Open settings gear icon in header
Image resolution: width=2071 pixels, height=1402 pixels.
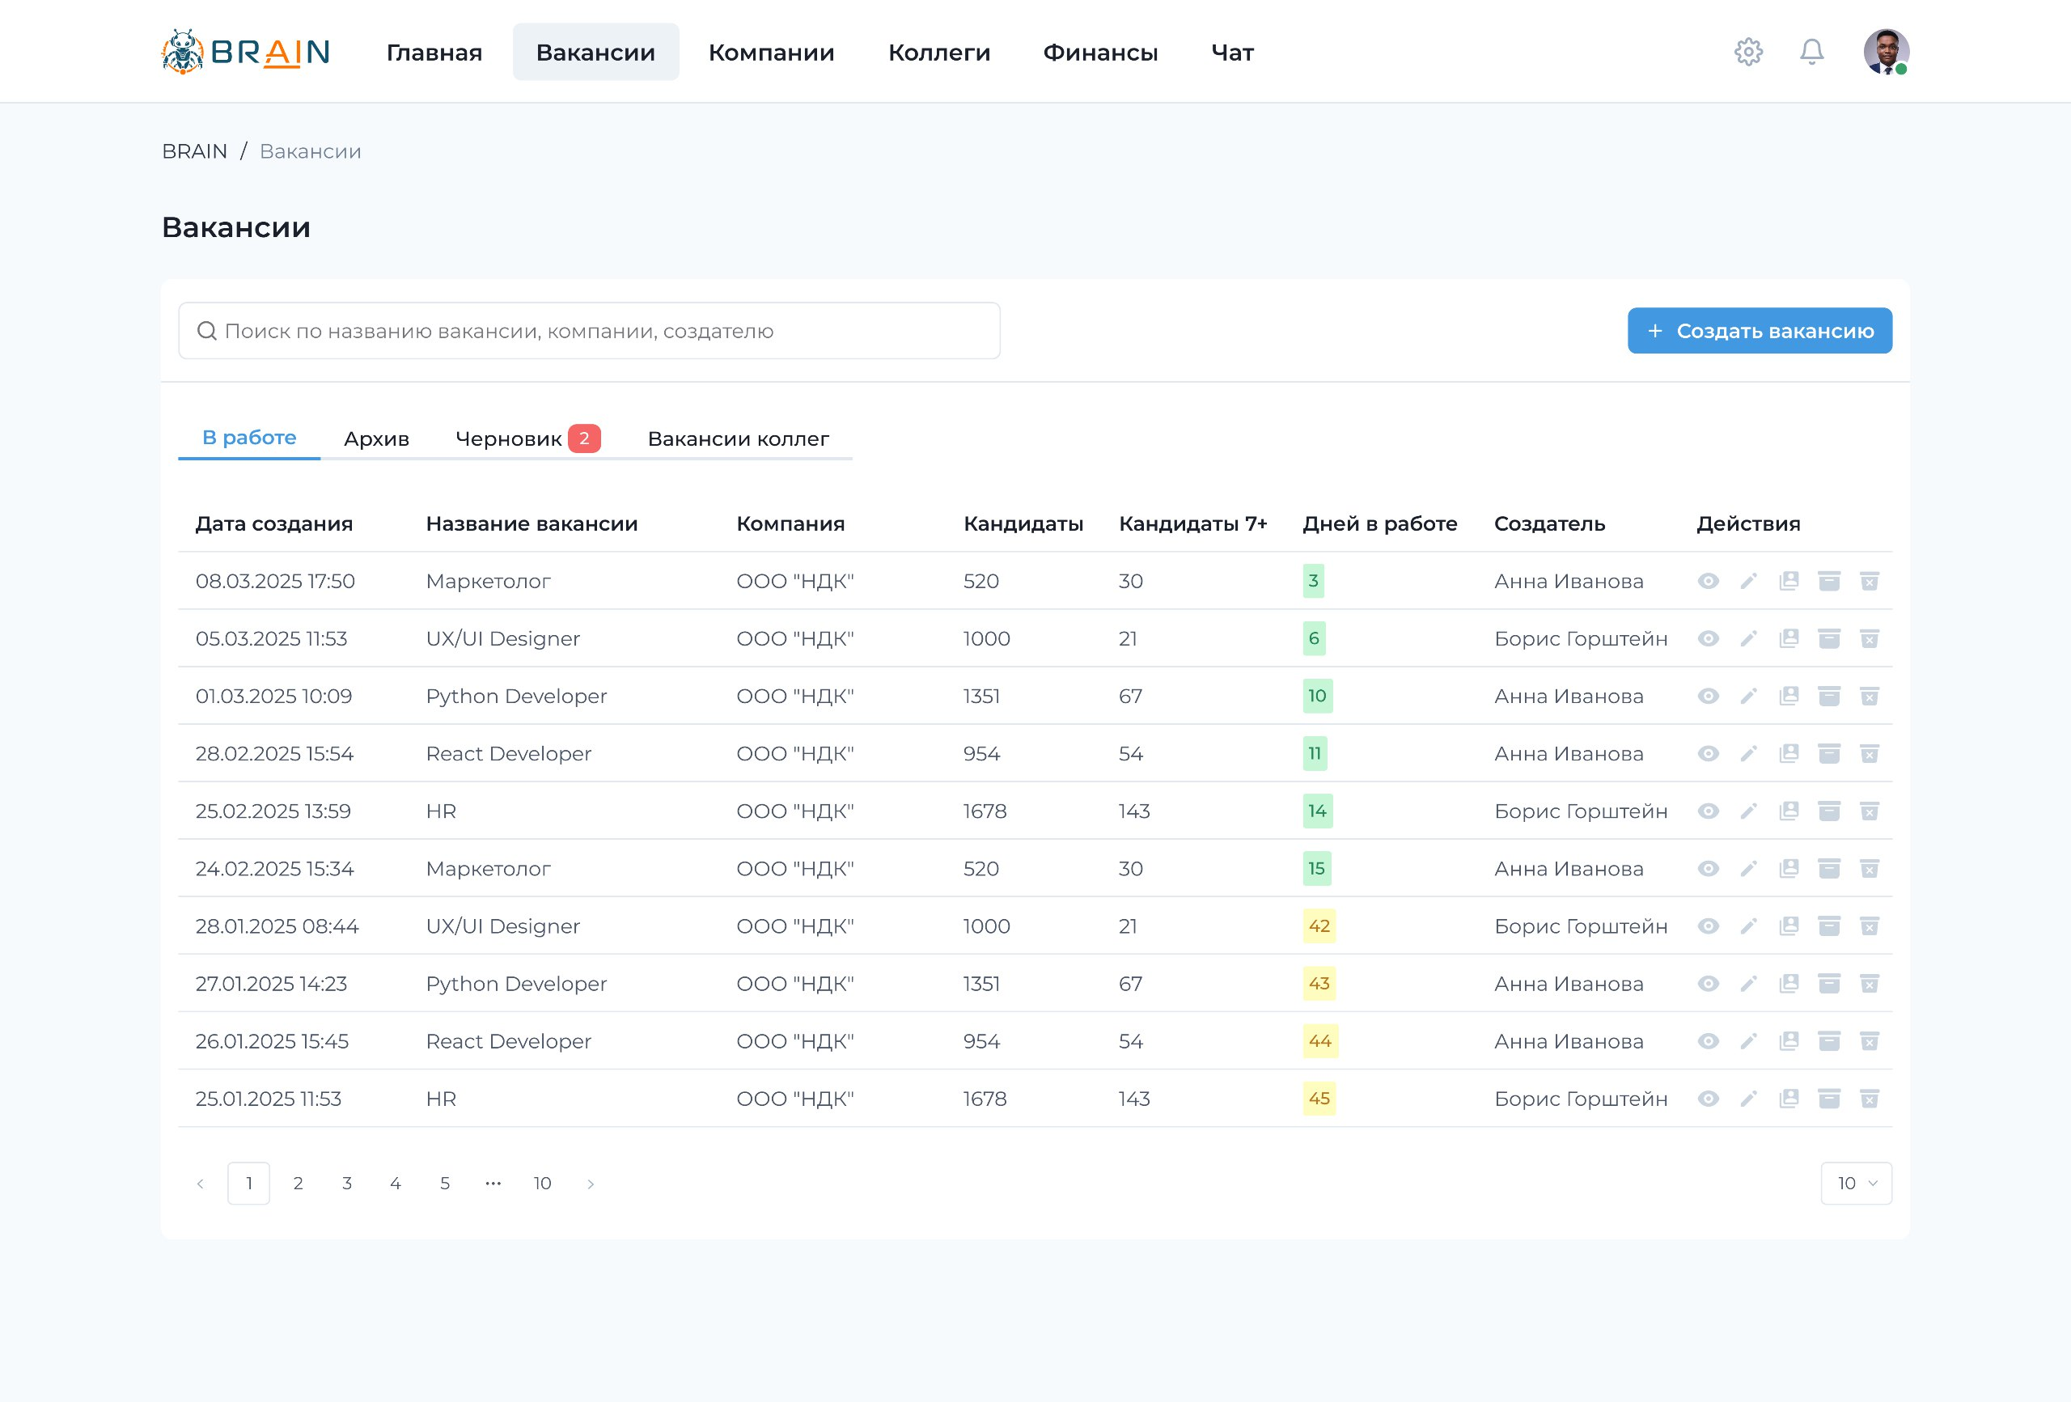1748,52
